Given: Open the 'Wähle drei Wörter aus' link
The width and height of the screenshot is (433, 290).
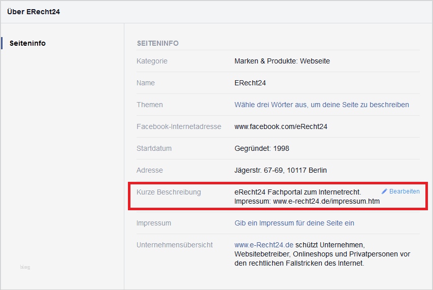Looking at the screenshot, I should tap(321, 105).
